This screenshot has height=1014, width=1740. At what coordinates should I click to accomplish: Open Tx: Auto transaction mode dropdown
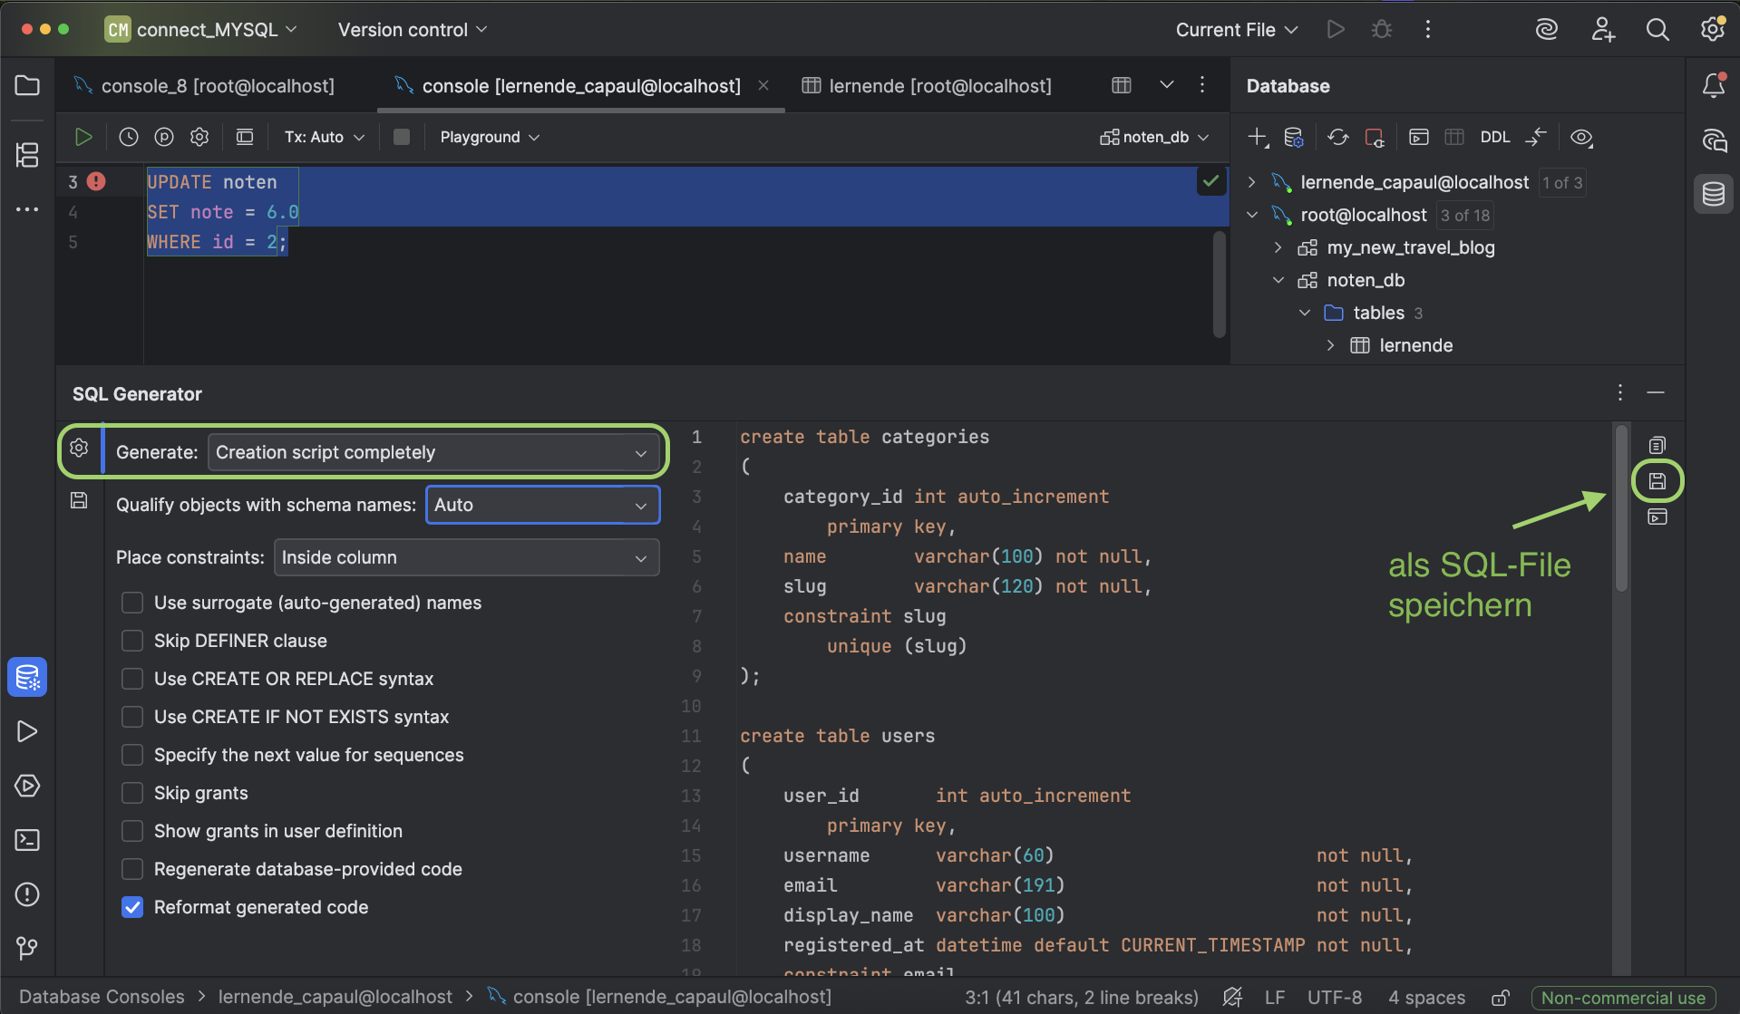point(324,137)
